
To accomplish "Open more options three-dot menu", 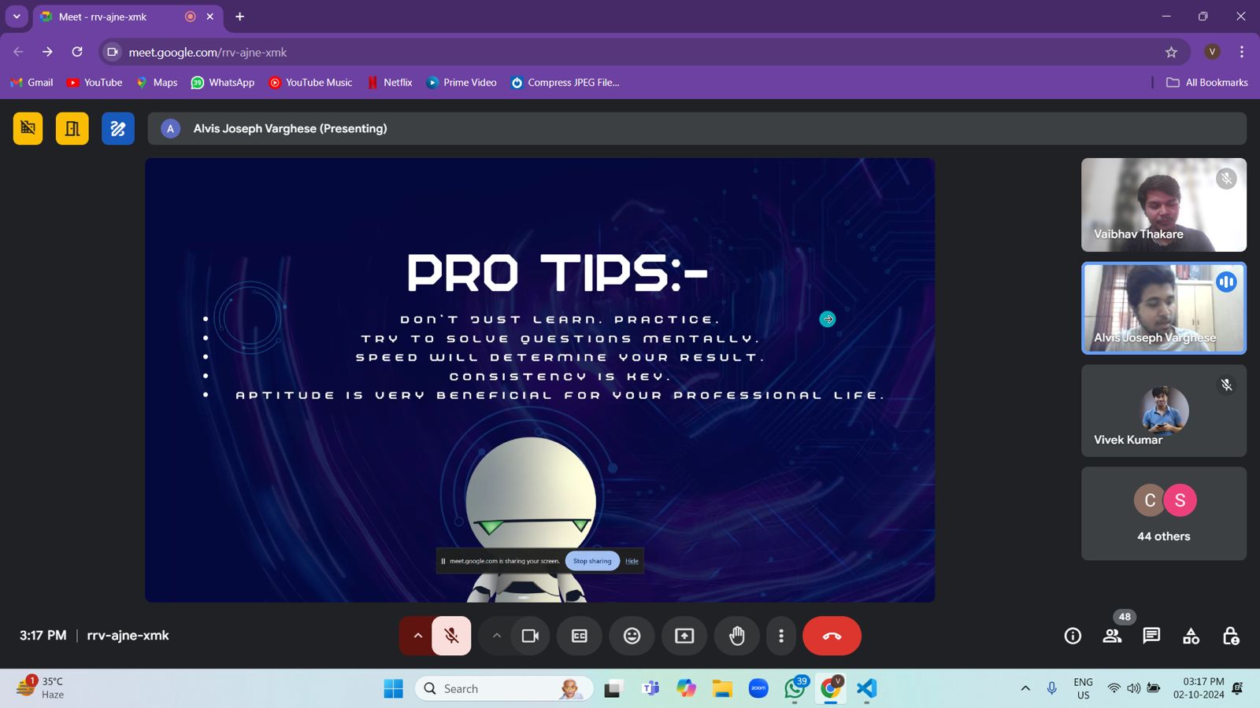I will click(780, 636).
